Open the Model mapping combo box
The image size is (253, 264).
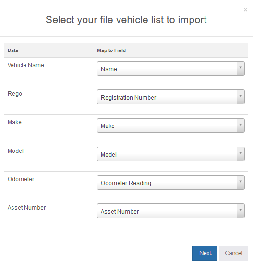pyautogui.click(x=171, y=154)
